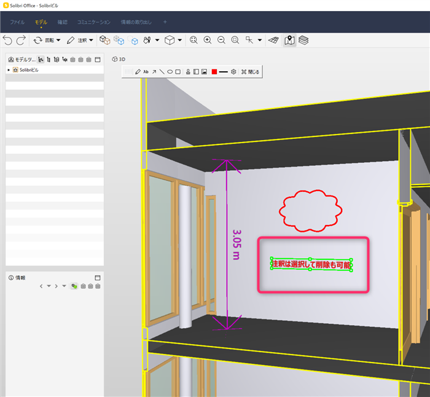Open the 回転 dropdown arrow
This screenshot has width=430, height=397.
(x=58, y=41)
